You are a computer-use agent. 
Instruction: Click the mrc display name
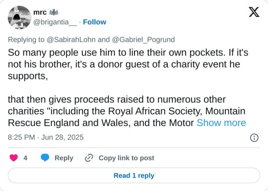coord(40,12)
